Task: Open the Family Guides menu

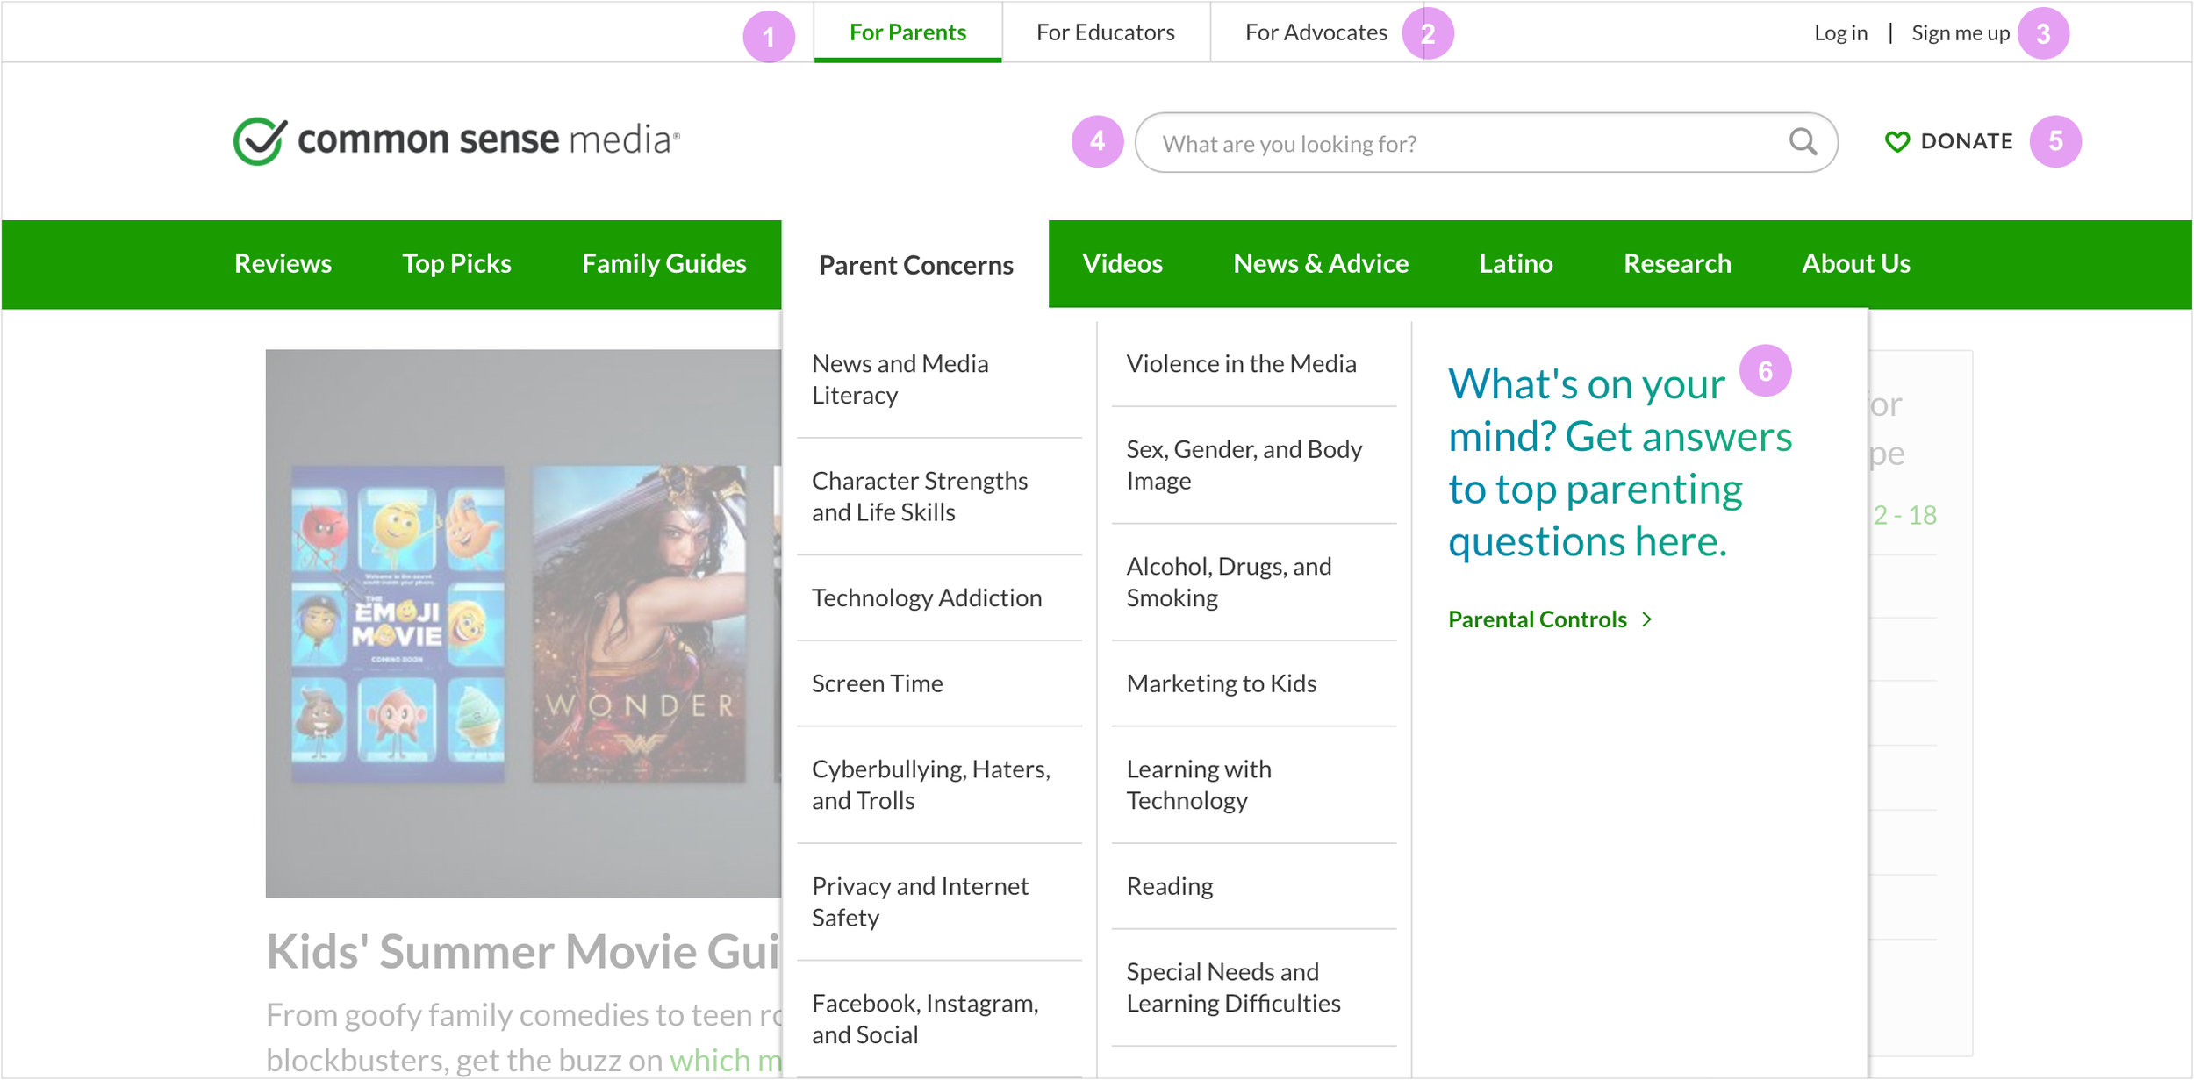Action: 664,264
